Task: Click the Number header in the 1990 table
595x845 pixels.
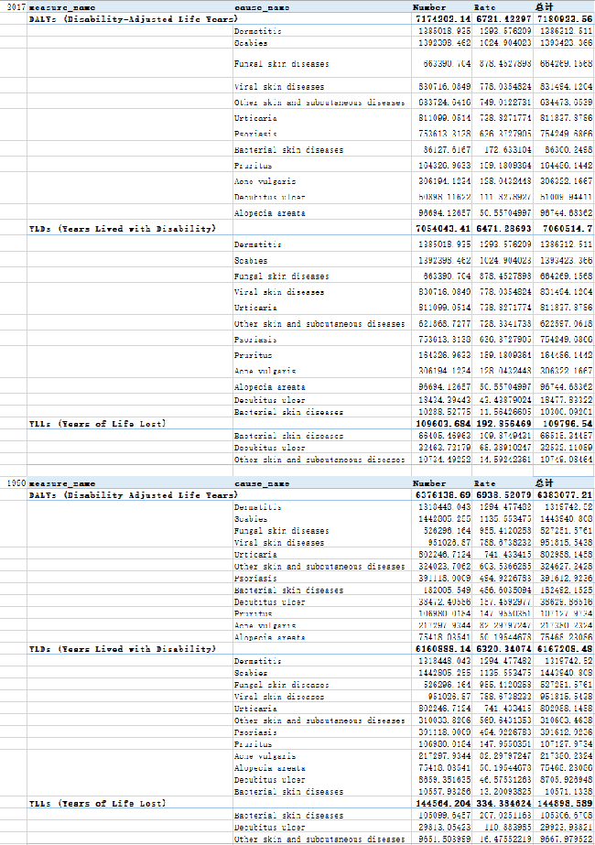Action: (429, 483)
